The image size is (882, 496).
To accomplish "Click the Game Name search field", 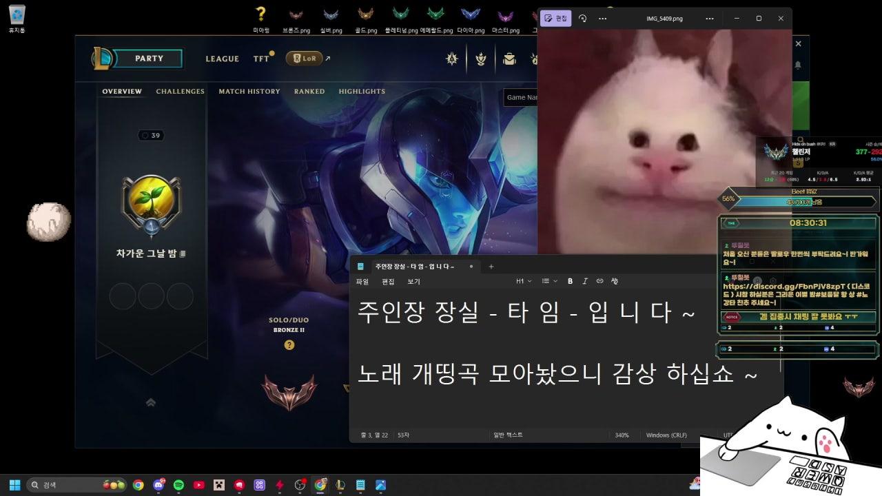I will pos(522,98).
